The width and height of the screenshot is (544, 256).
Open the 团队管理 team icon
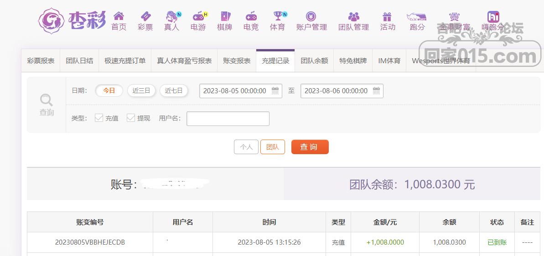353,17
